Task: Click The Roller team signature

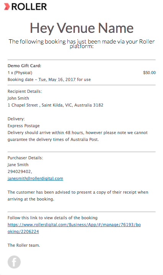Action: (x=24, y=245)
